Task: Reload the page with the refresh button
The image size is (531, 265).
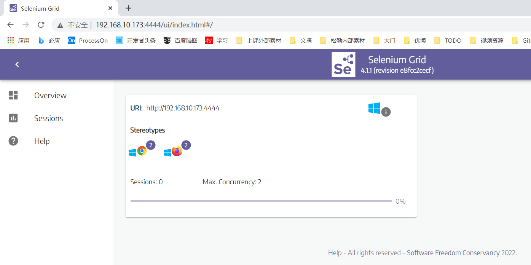Action: pyautogui.click(x=41, y=25)
